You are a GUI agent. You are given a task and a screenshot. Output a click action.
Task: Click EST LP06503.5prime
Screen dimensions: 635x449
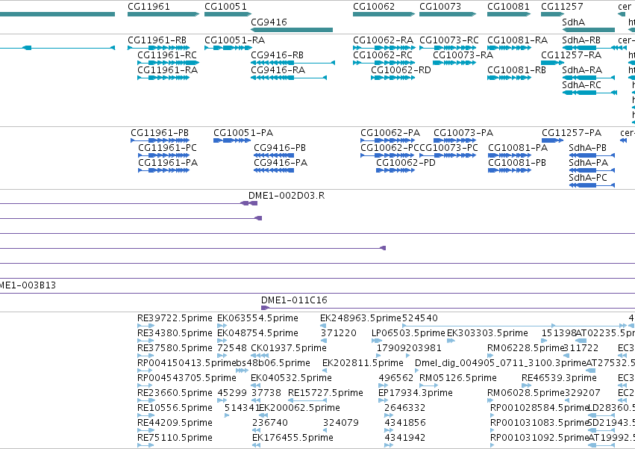click(408, 333)
